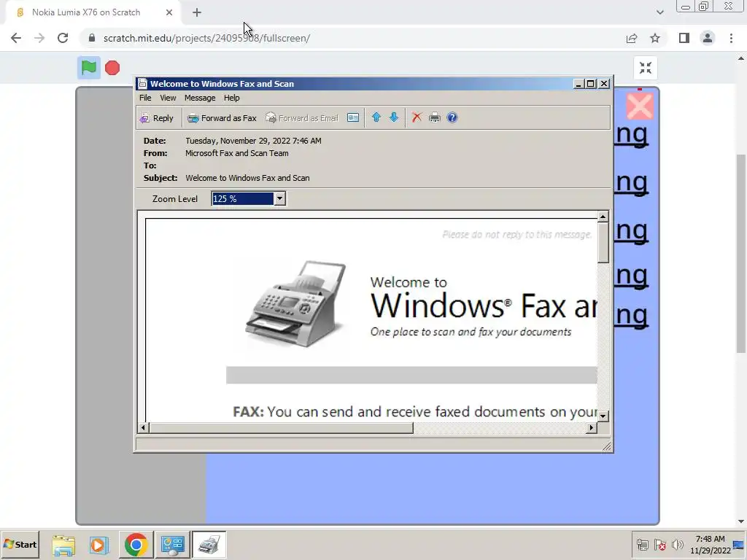Click the contacts card toolbar icon
Image resolution: width=747 pixels, height=560 pixels.
pos(353,117)
